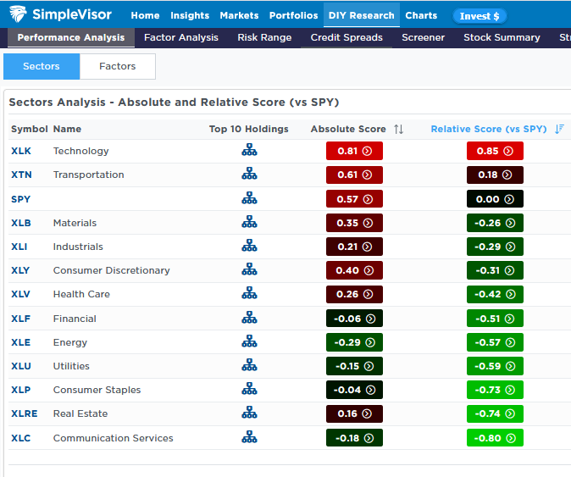The height and width of the screenshot is (477, 571).
Task: Switch to Screener tab
Action: (x=423, y=37)
